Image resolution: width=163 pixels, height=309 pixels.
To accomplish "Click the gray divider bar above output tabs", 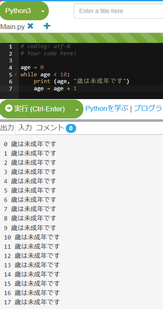I will (x=82, y=121).
